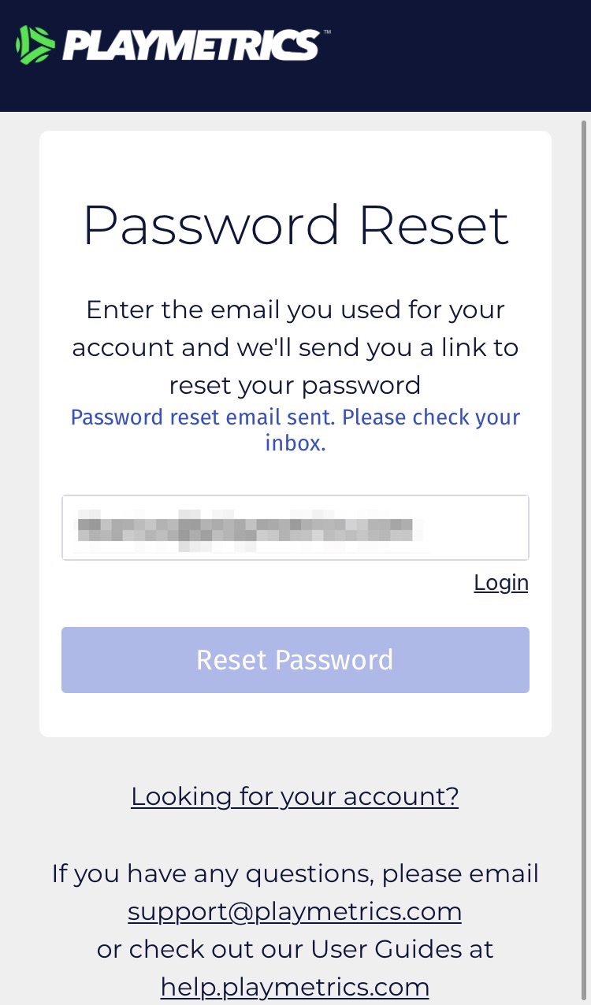Screen dimensions: 591x1005
Task: Open the "Looking for your account?" link
Action: point(295,796)
